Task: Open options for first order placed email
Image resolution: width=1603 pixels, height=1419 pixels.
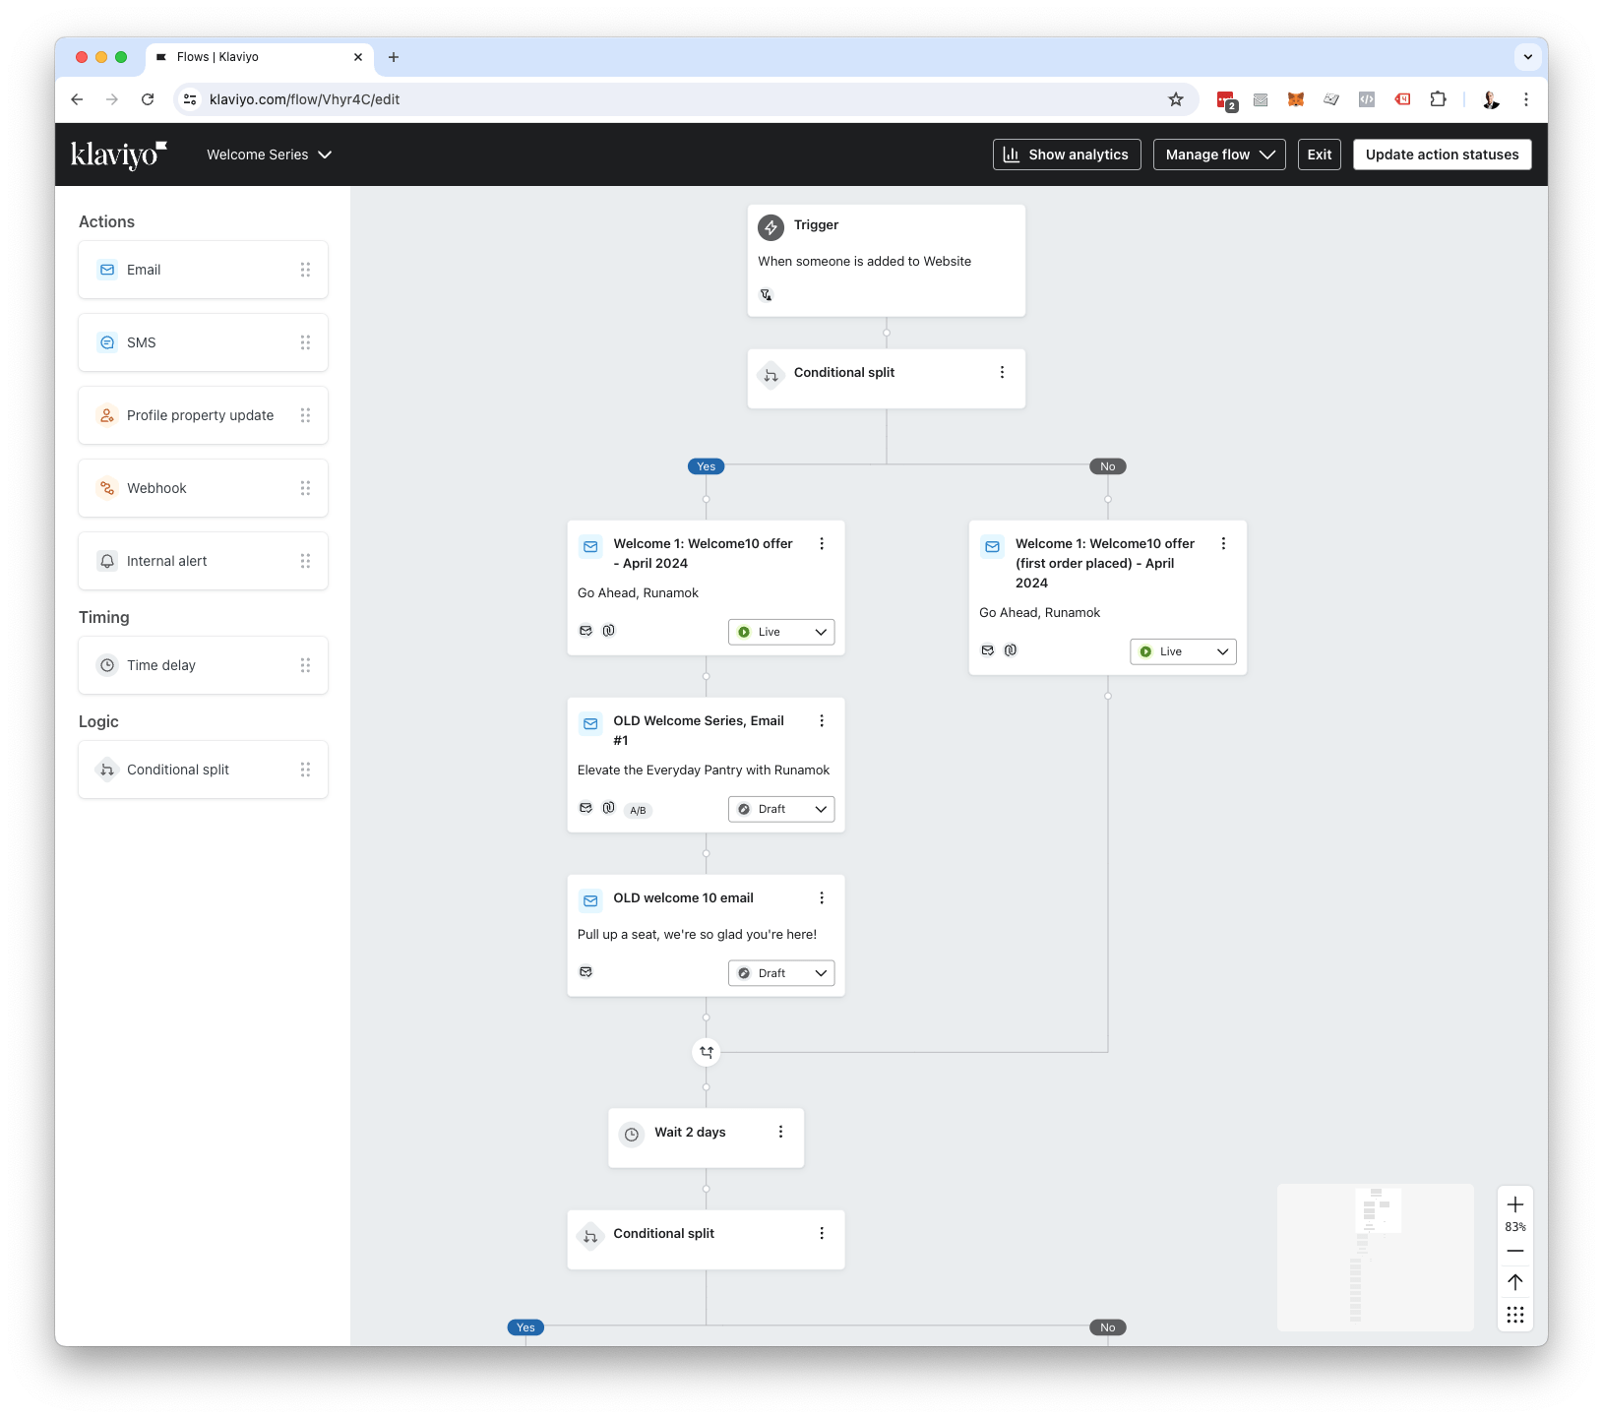Action: tap(1223, 543)
